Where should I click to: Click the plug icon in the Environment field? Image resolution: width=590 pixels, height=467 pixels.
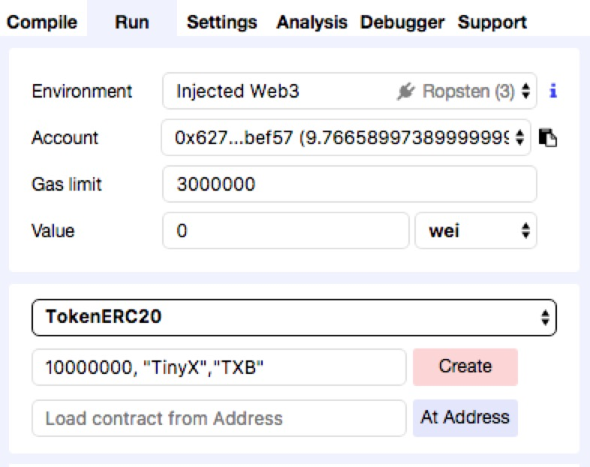pos(405,92)
